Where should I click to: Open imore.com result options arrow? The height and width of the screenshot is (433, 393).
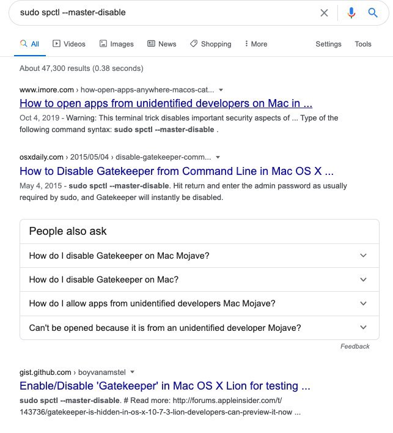(221, 90)
